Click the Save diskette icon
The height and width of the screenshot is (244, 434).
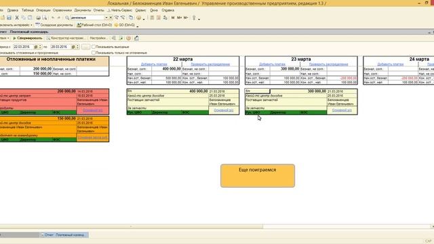[9, 18]
